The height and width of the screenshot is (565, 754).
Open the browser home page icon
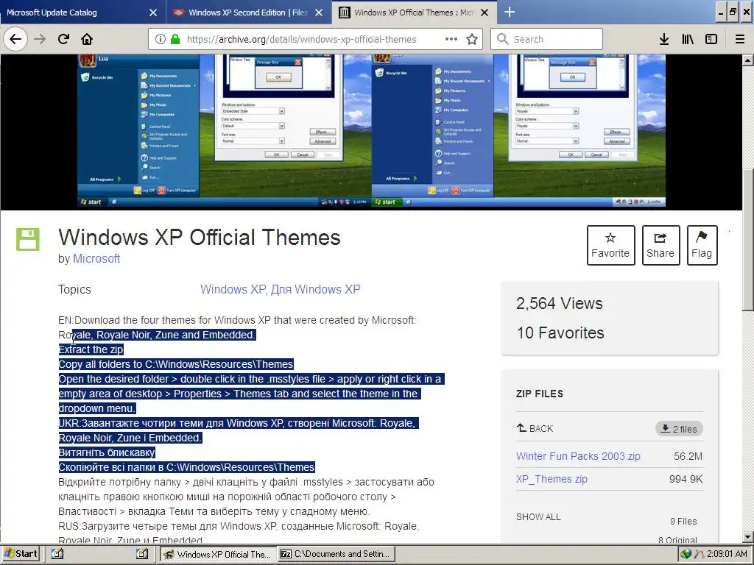click(87, 39)
